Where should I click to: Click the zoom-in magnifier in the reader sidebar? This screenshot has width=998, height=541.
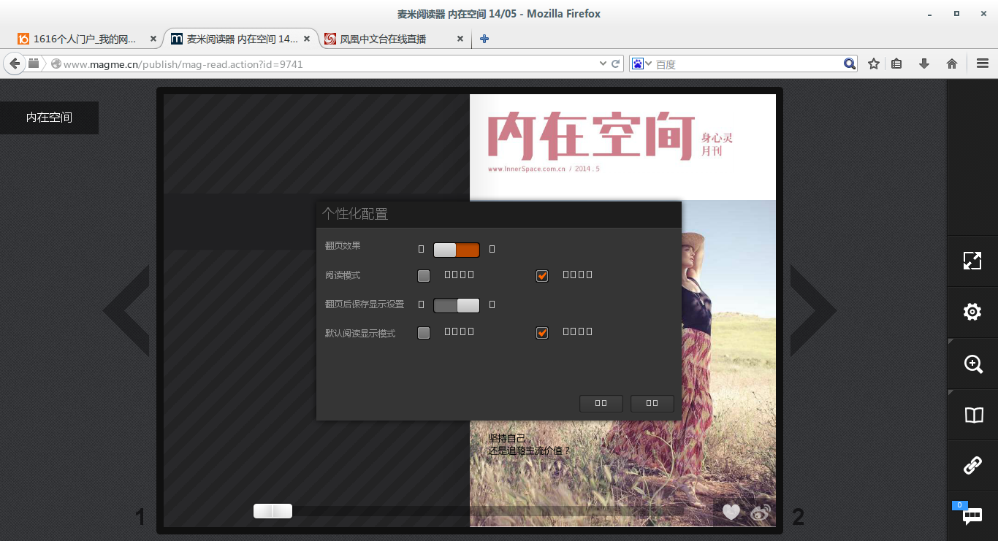(972, 364)
